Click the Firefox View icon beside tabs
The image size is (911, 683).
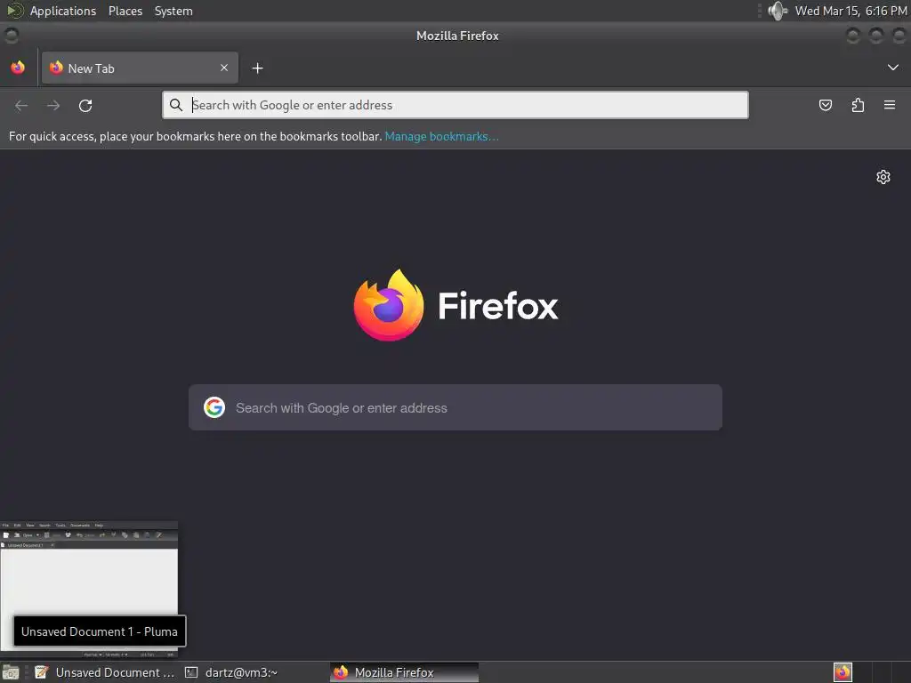coord(18,68)
